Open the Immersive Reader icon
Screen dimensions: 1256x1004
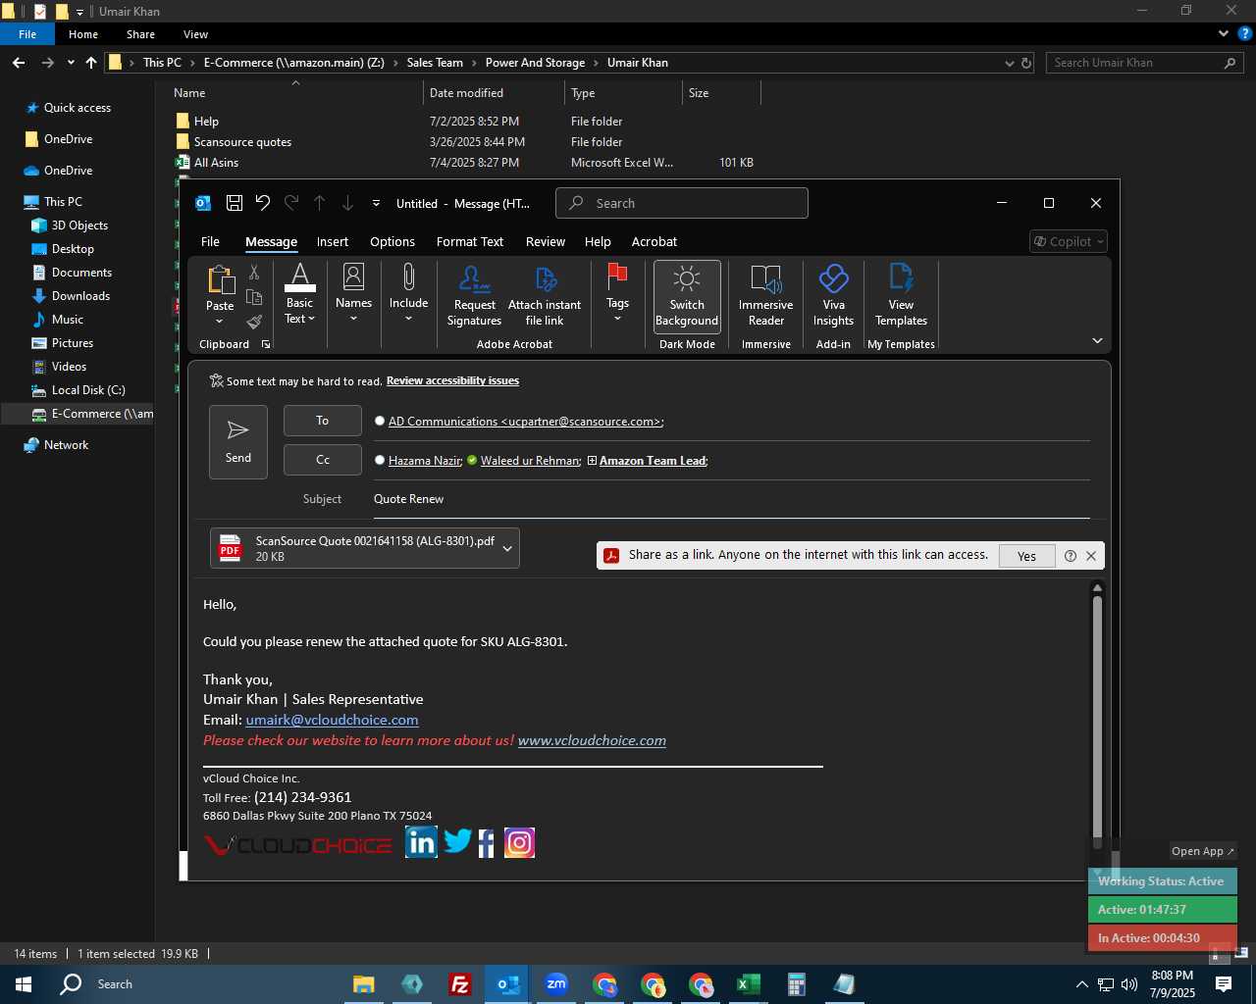tap(766, 279)
